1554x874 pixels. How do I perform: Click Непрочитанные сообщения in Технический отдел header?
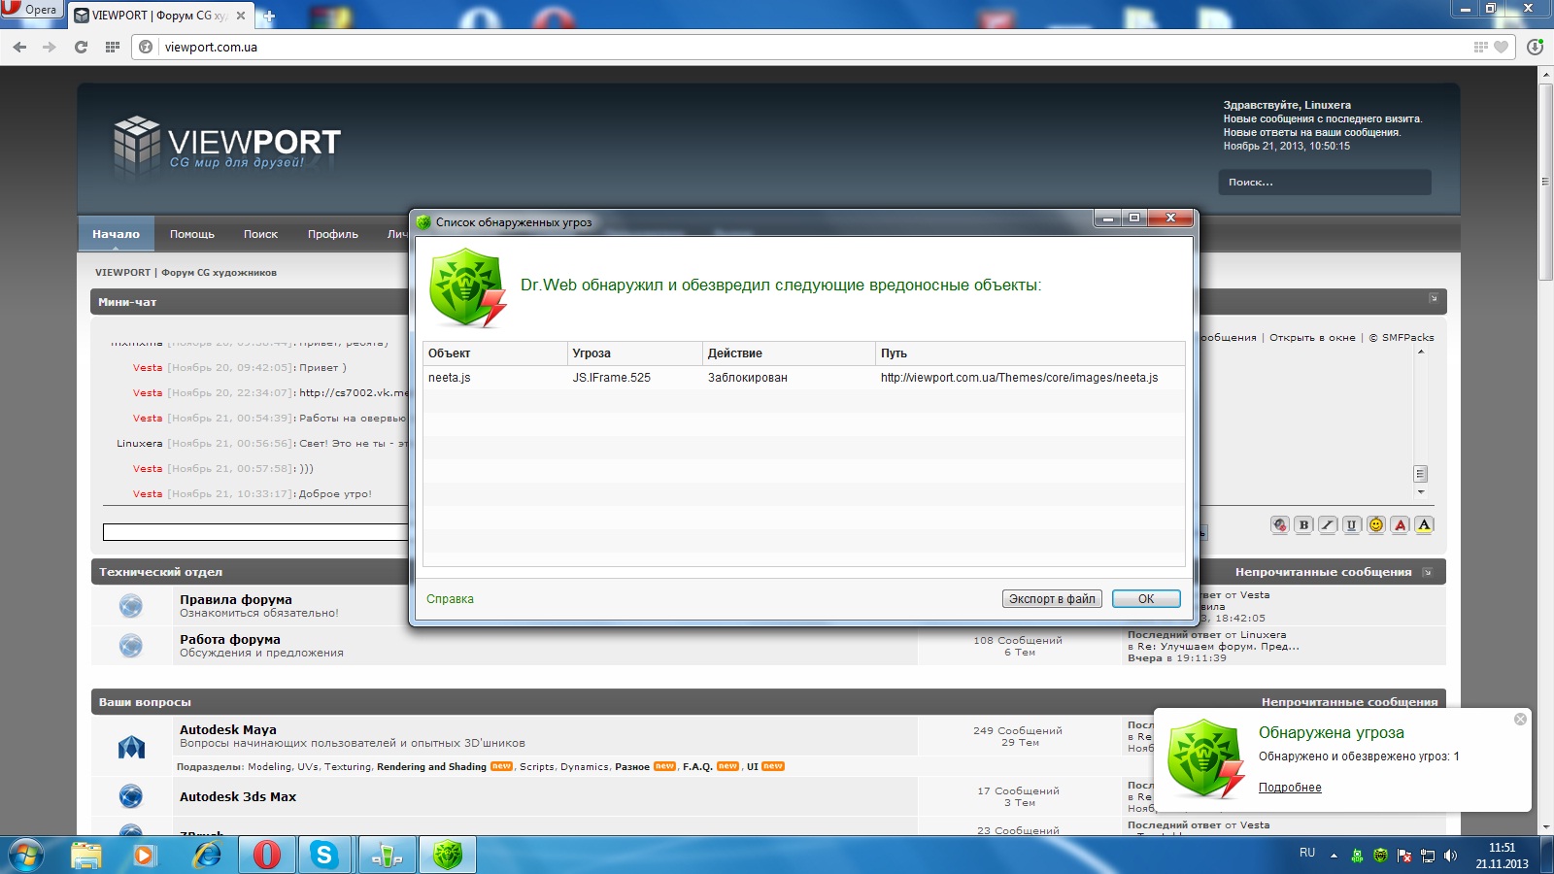(x=1323, y=572)
